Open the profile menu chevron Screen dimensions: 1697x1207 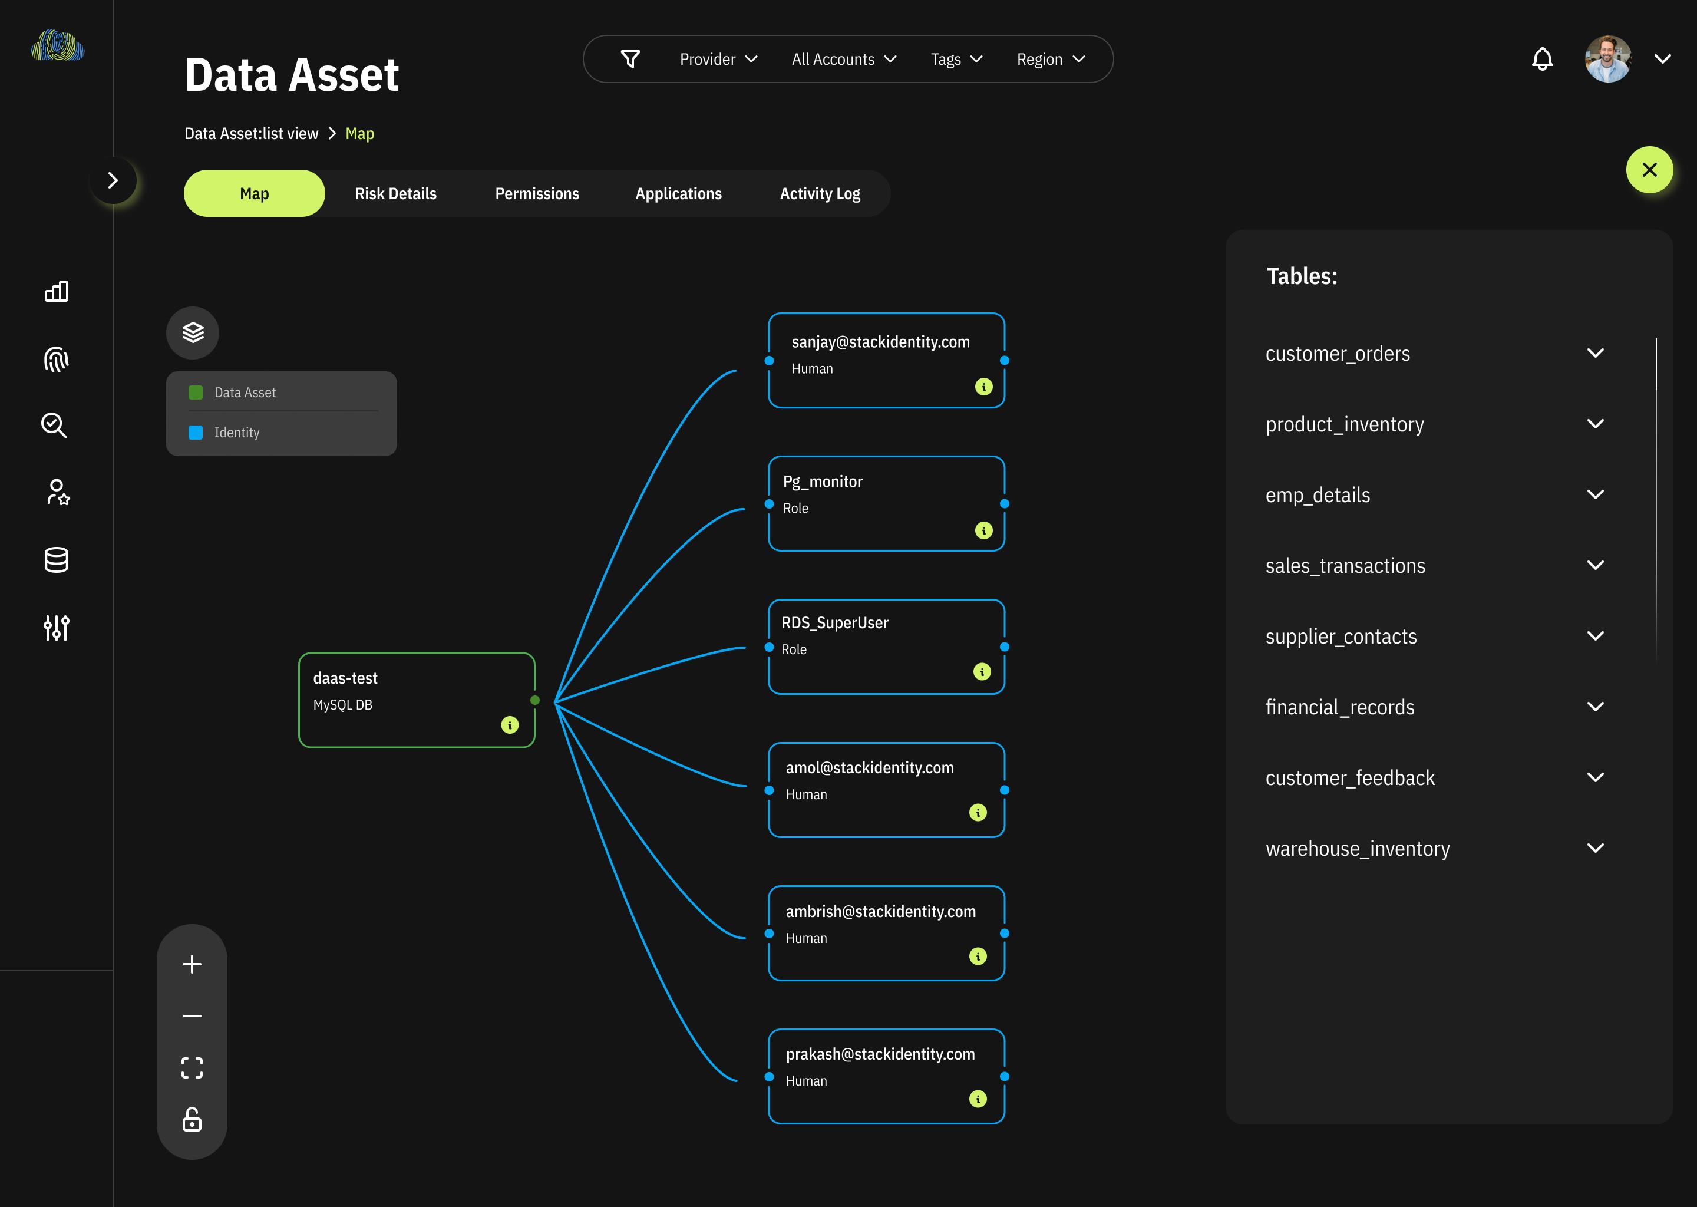[x=1663, y=59]
